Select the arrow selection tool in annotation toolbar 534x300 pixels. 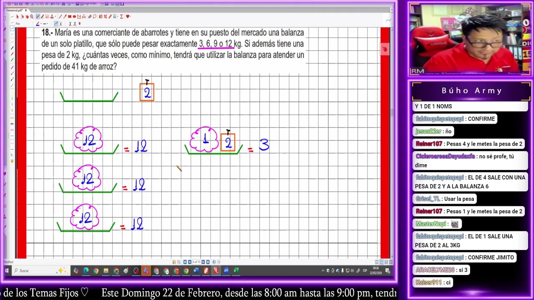tap(18, 16)
